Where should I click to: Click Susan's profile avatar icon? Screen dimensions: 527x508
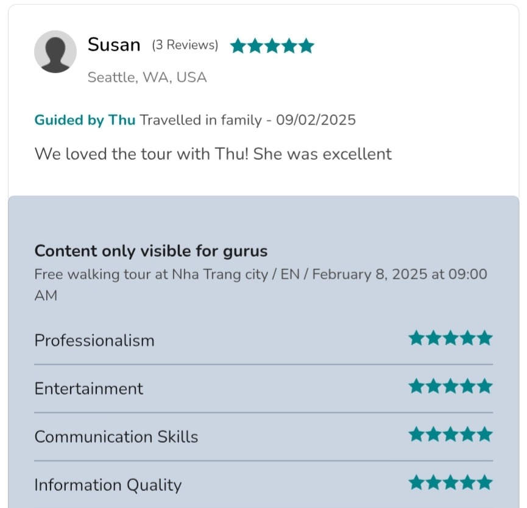[55, 52]
